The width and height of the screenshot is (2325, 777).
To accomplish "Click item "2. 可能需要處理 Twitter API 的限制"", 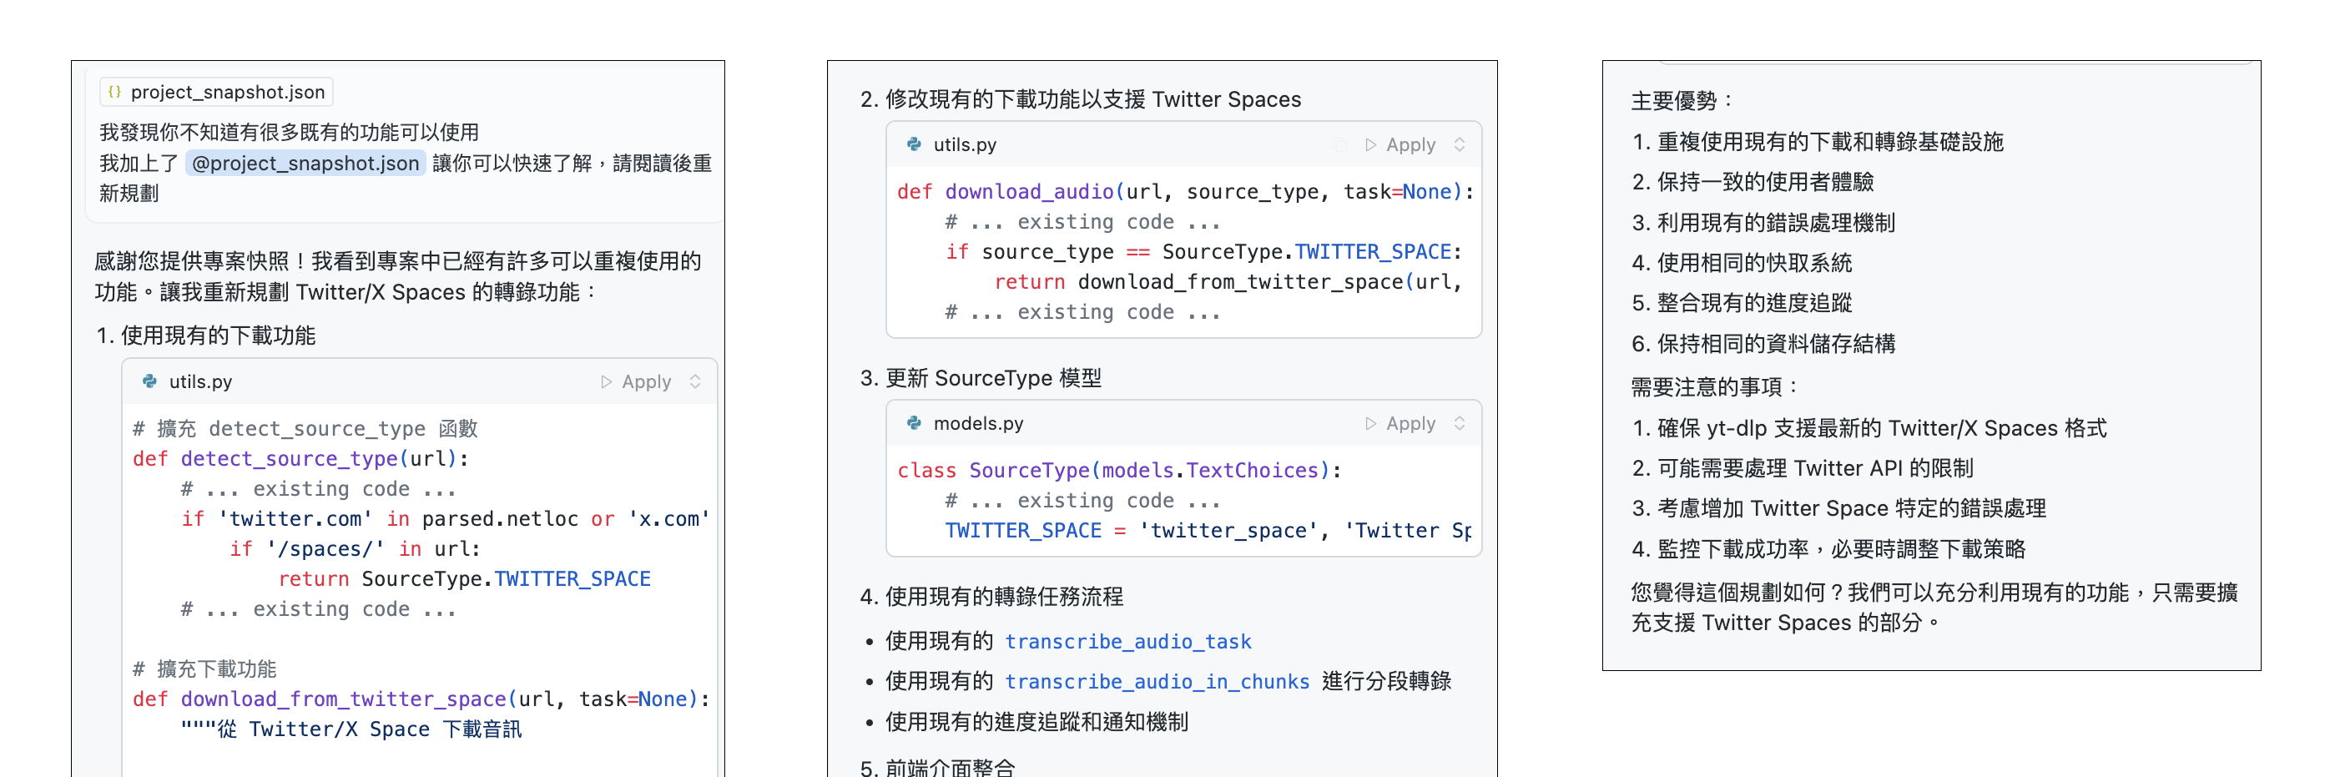I will point(1803,468).
